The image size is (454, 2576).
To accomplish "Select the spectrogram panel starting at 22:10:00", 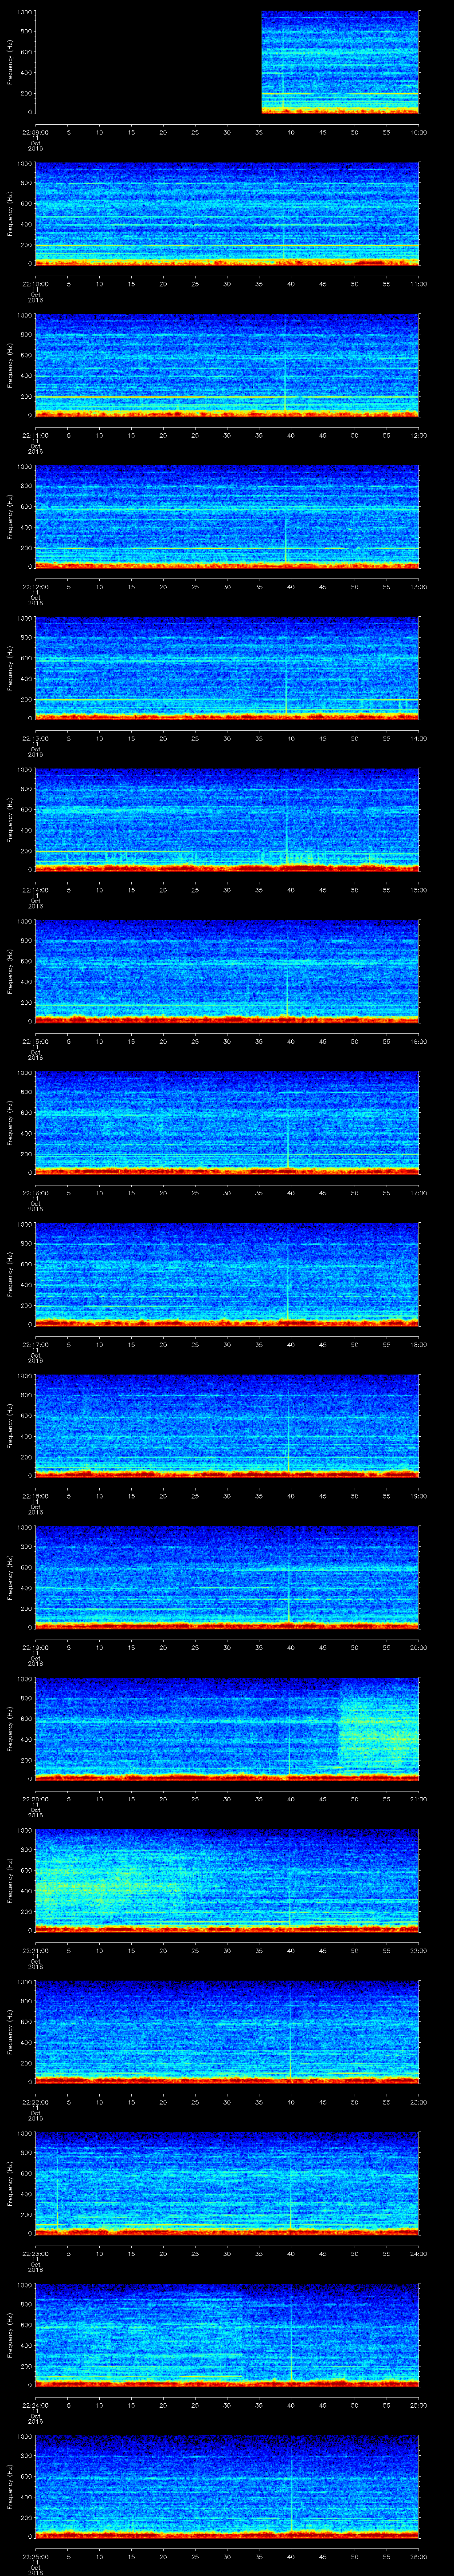I will tap(227, 214).
